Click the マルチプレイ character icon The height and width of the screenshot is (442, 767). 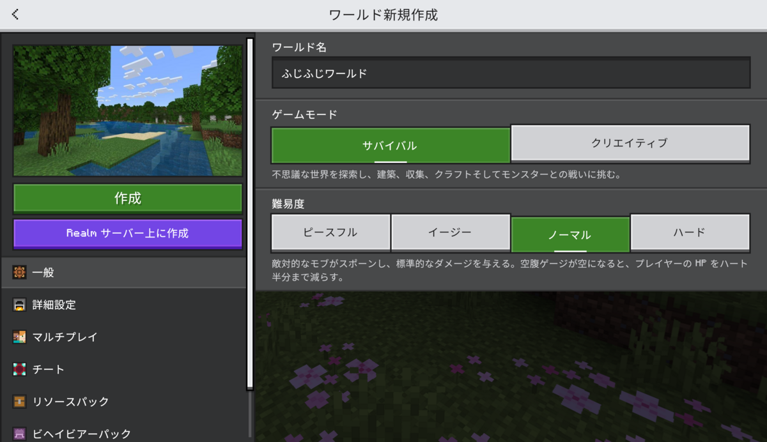pyautogui.click(x=20, y=337)
